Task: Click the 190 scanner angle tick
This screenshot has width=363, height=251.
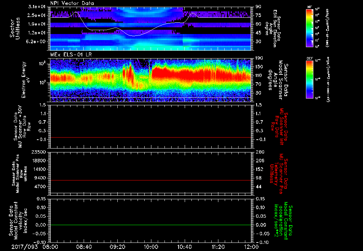Action: (x=259, y=58)
